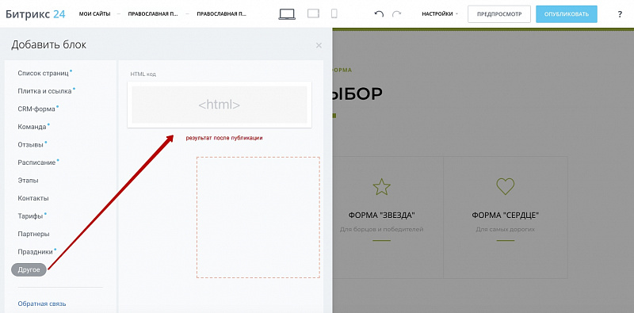Open the Обратная связь link
This screenshot has height=313, width=634.
tap(42, 303)
